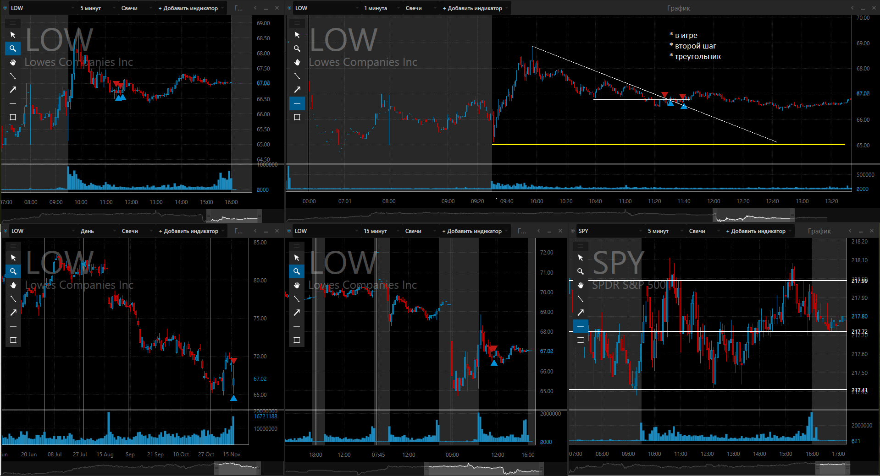Activate the hand pan tool in the SPY chart

pyautogui.click(x=581, y=285)
